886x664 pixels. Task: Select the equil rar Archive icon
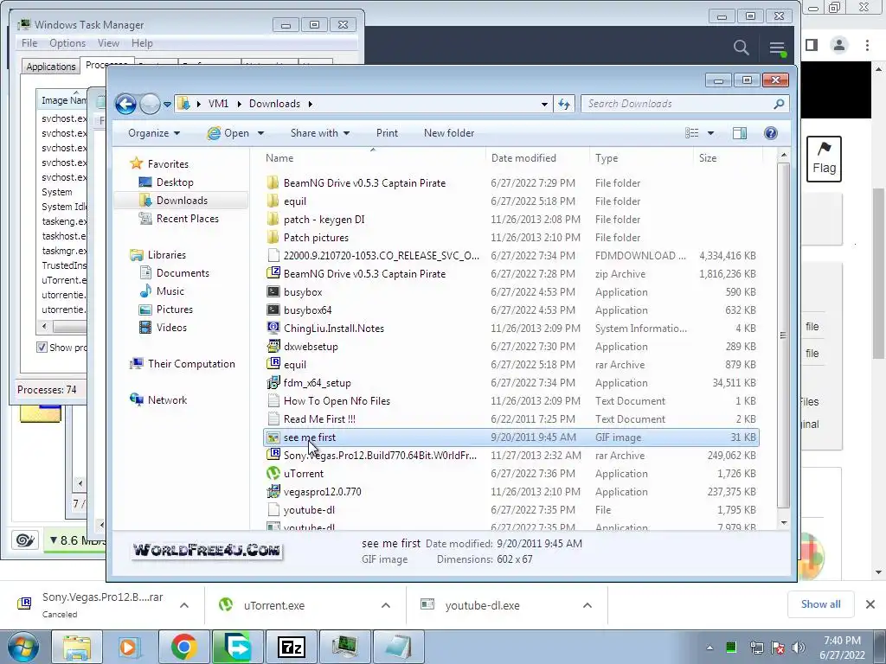273,364
